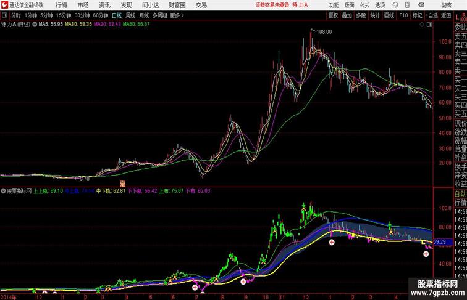Image resolution: width=467 pixels, height=300 pixels.
Task: Select the 5分钟 period
Action: [46, 15]
